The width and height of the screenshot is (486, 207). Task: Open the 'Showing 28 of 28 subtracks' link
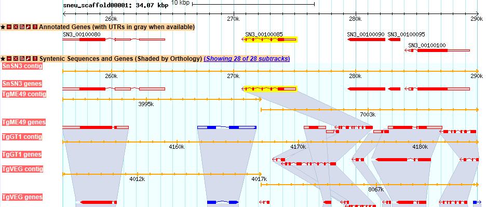(x=247, y=59)
